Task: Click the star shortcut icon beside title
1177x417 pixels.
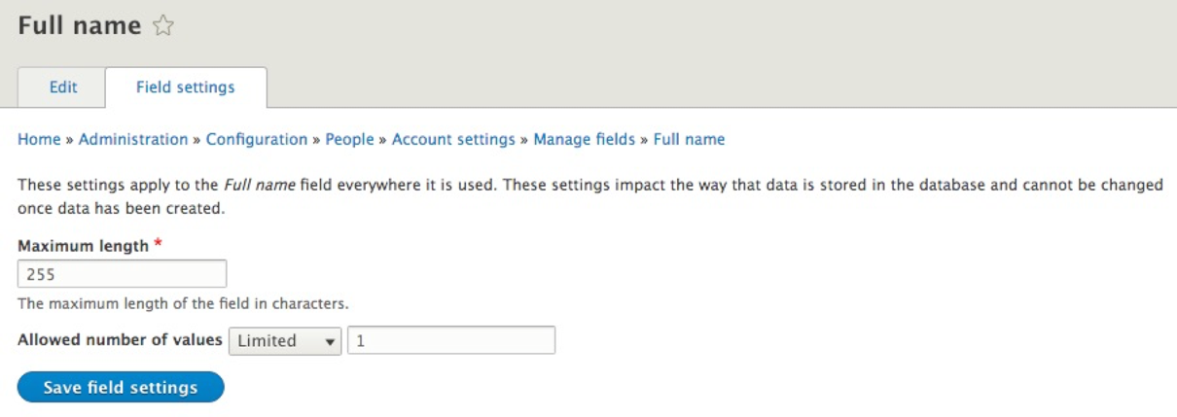Action: tap(163, 27)
